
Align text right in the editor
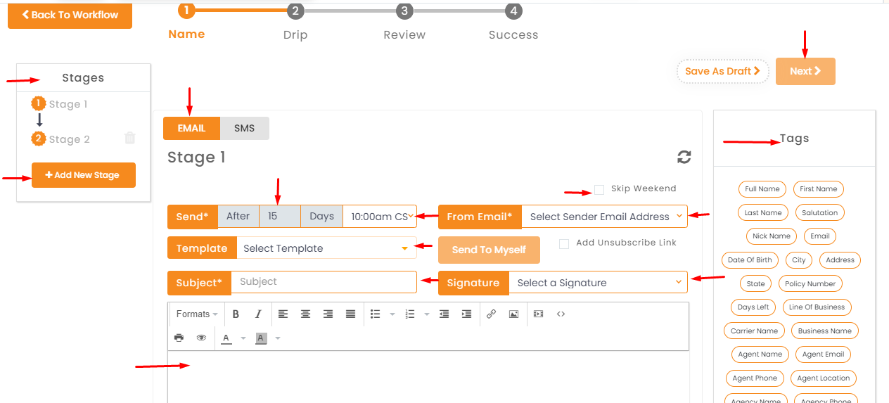pos(328,314)
